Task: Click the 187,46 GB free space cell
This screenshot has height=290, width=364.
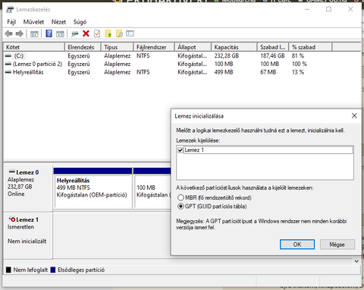Action: point(272,55)
